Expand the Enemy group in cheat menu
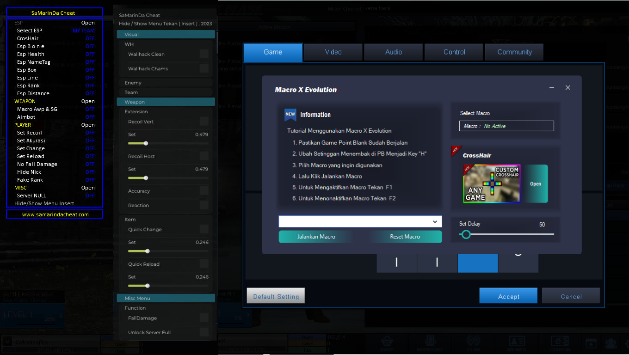The width and height of the screenshot is (629, 355). [166, 83]
